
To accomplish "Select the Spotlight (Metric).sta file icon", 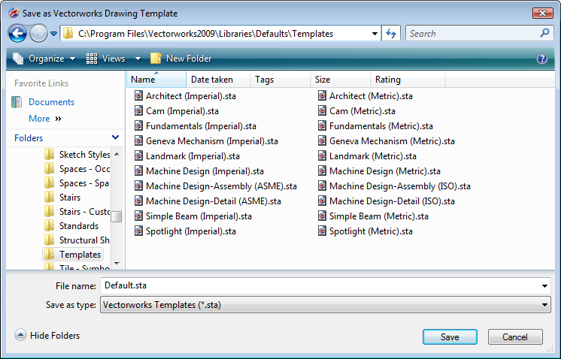I will [322, 231].
